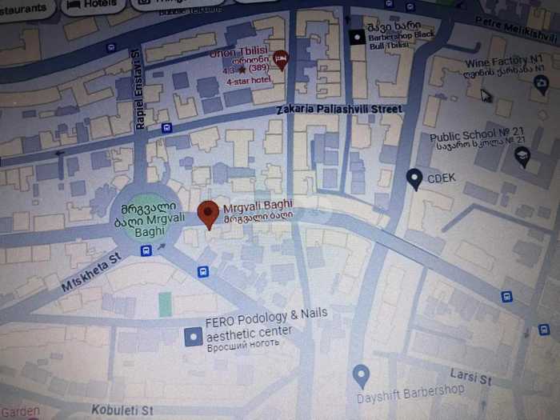Screen dimensions: 560x420
Task: Open the Dayshift Barbershop pin
Action: 361,376
